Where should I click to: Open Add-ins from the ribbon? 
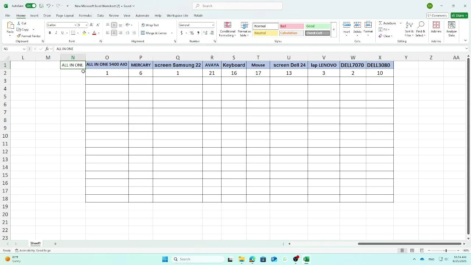click(x=436, y=27)
